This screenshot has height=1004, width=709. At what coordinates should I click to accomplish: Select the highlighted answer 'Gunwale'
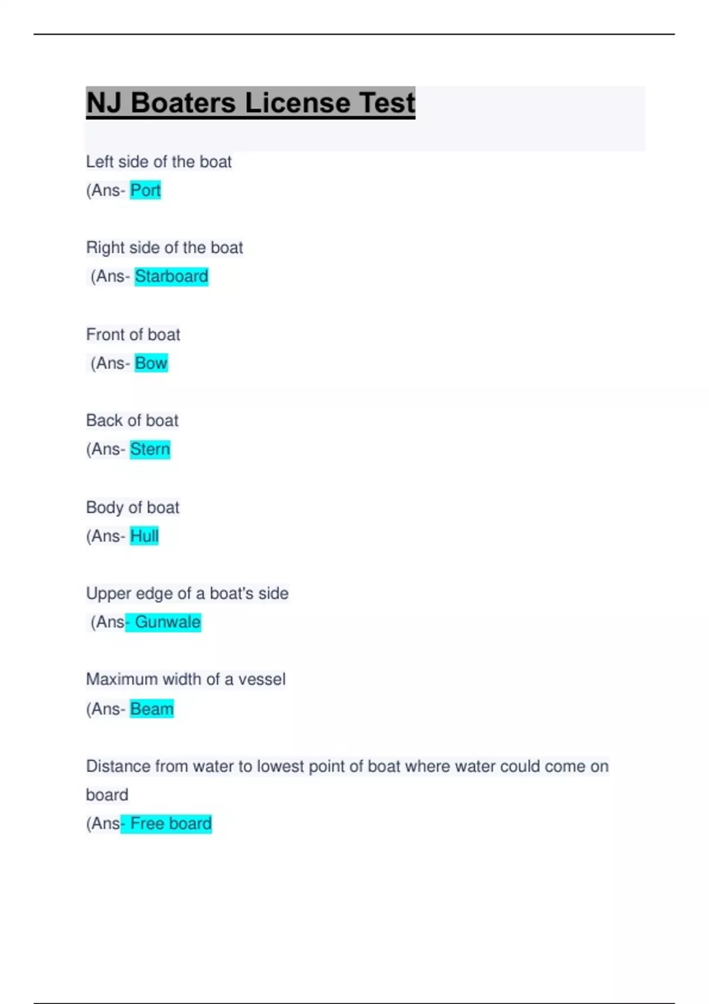(168, 622)
